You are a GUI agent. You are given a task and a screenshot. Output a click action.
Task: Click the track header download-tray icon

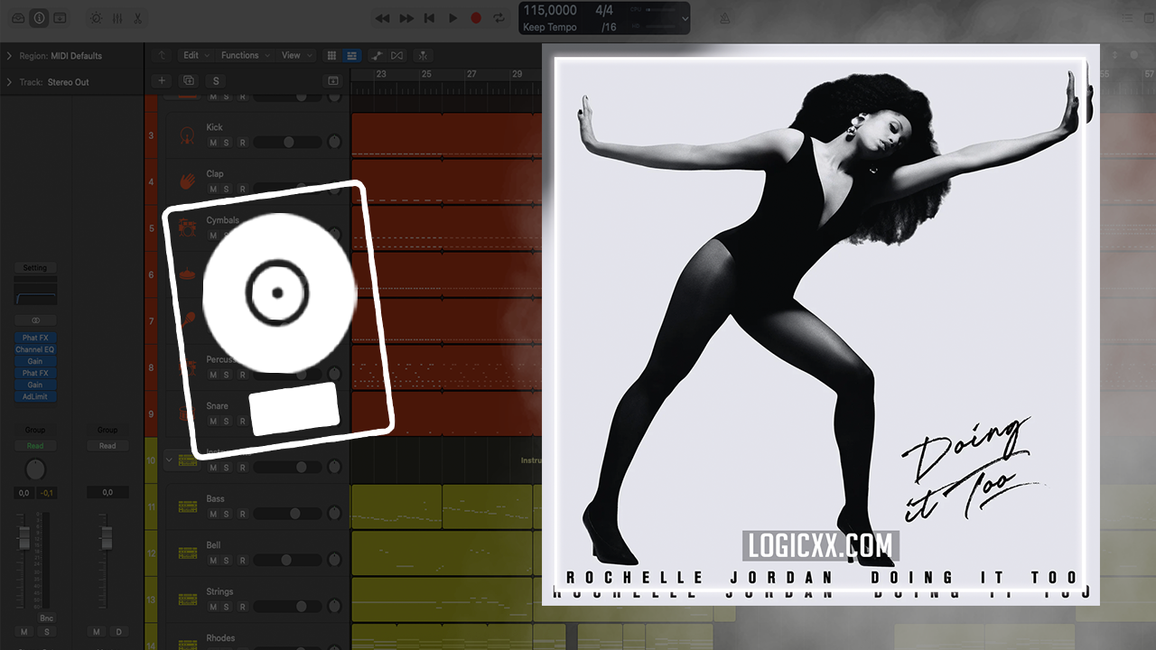tap(333, 80)
